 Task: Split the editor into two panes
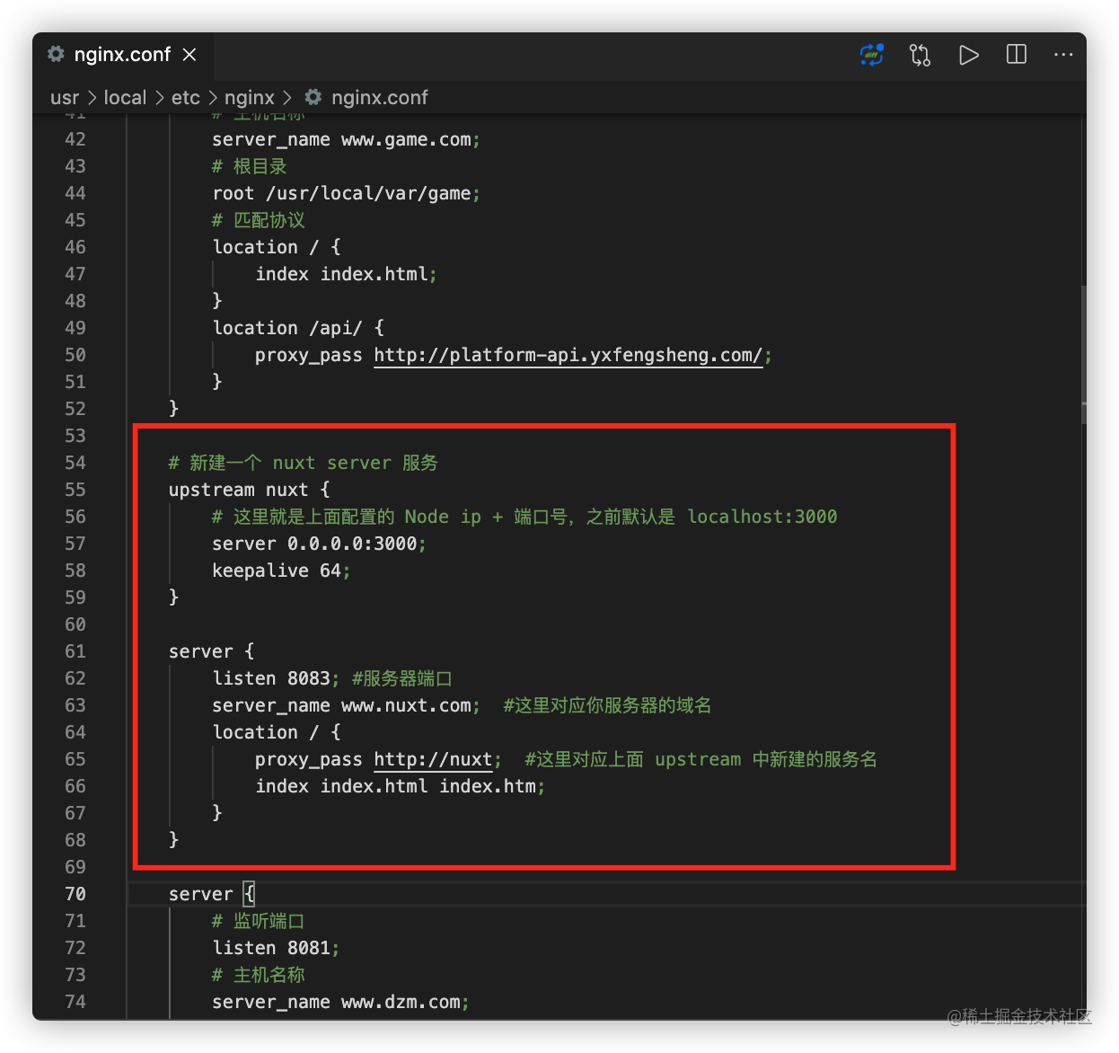[x=1016, y=55]
